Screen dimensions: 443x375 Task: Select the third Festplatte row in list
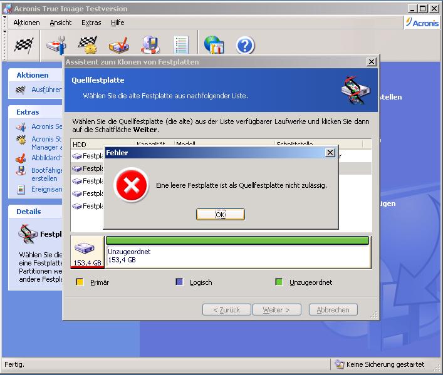coord(88,181)
